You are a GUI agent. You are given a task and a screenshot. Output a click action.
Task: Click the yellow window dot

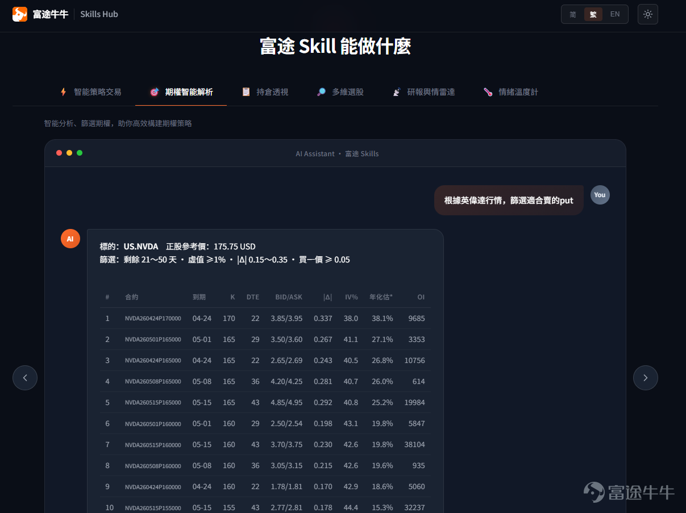click(x=69, y=153)
